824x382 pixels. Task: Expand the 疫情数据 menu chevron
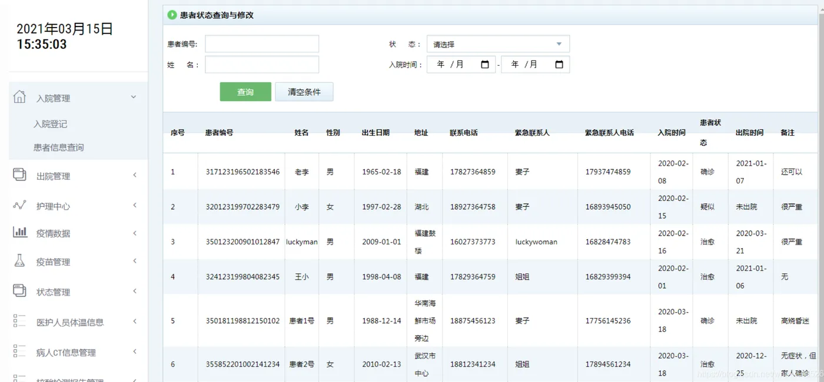tap(135, 233)
